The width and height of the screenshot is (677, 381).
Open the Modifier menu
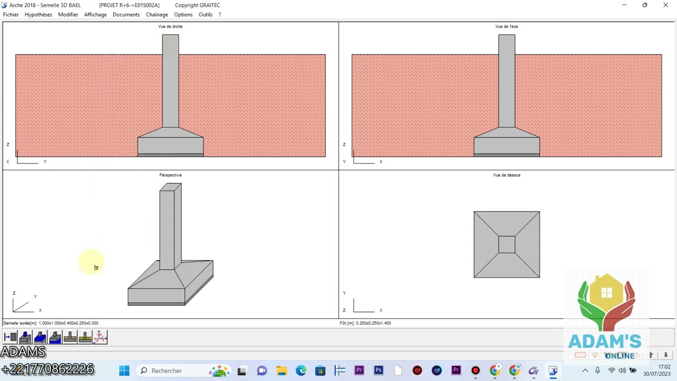(x=68, y=15)
